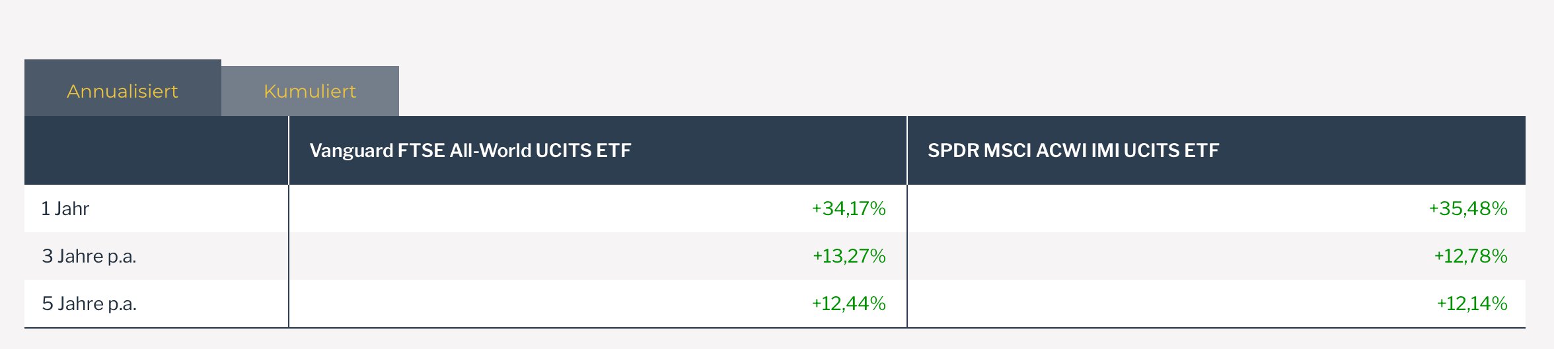
Task: Click 'p.a.' in the 5 Jahre row
Action: click(x=122, y=303)
